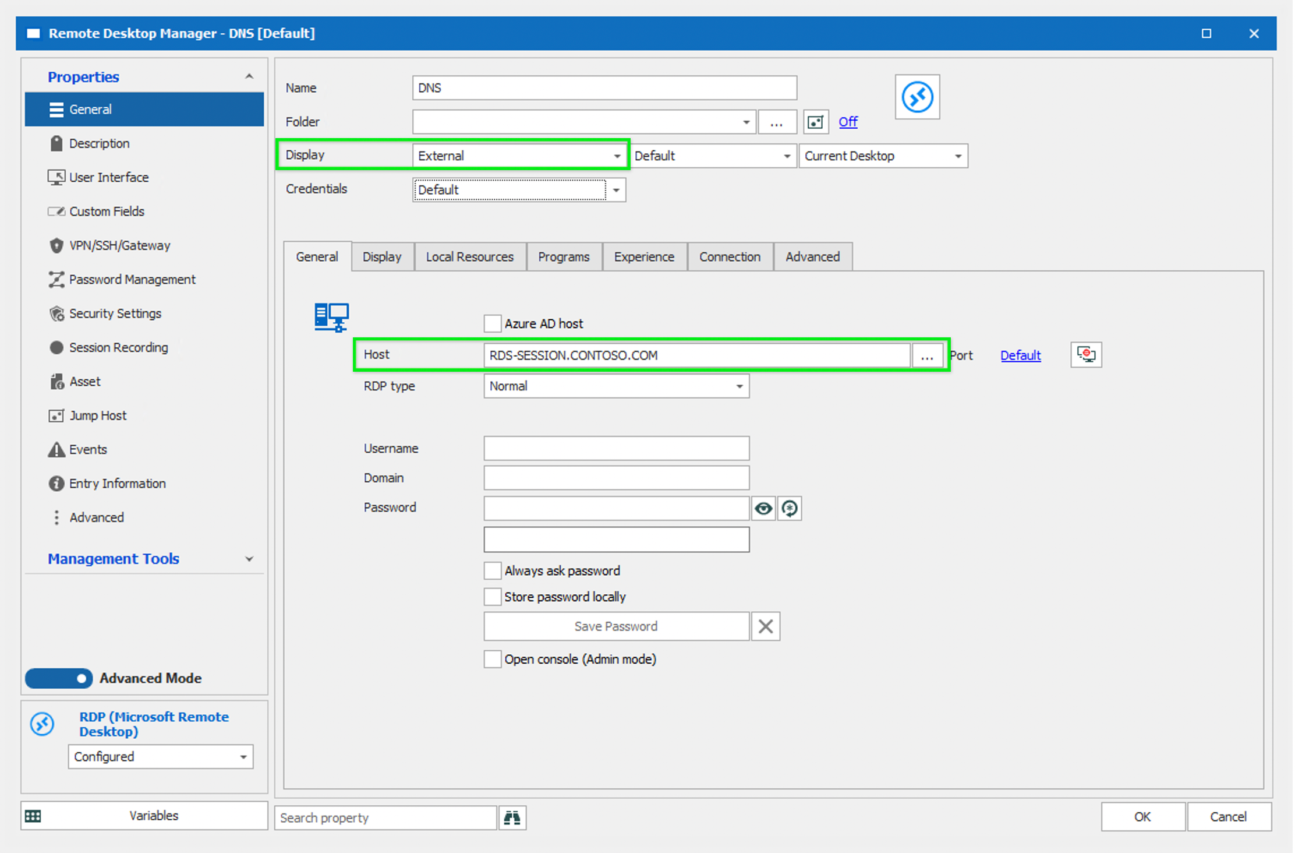Clear saved password with X icon
Viewport: 1295px width, 853px height.
pos(765,626)
